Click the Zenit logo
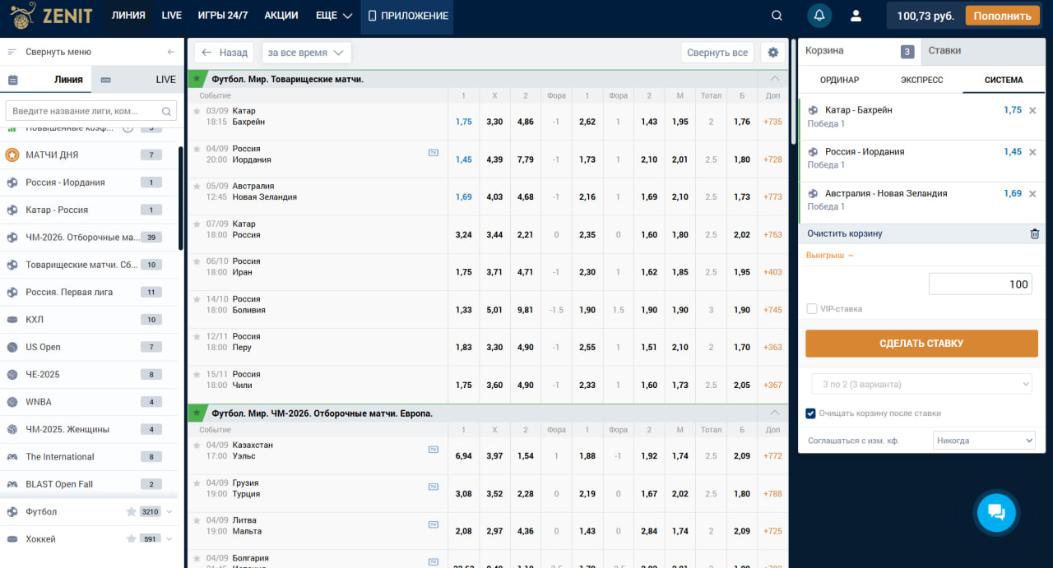Viewport: 1053px width, 568px height. click(51, 16)
